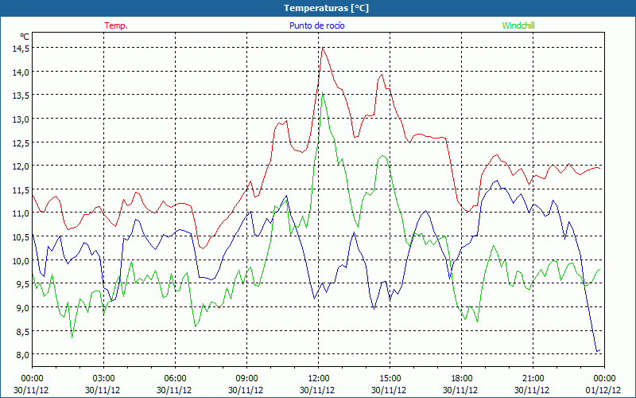
Task: Click the 8,5 y-axis value
Action: (x=23, y=331)
